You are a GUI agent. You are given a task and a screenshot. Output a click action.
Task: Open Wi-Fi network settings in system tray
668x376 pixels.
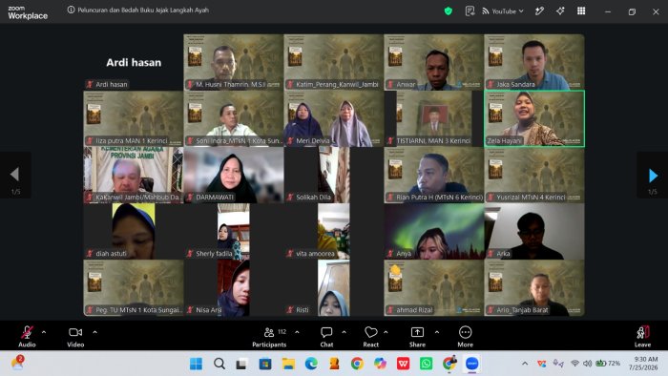(574, 364)
